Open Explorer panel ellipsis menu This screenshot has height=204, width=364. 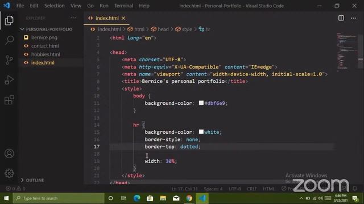tap(73, 18)
